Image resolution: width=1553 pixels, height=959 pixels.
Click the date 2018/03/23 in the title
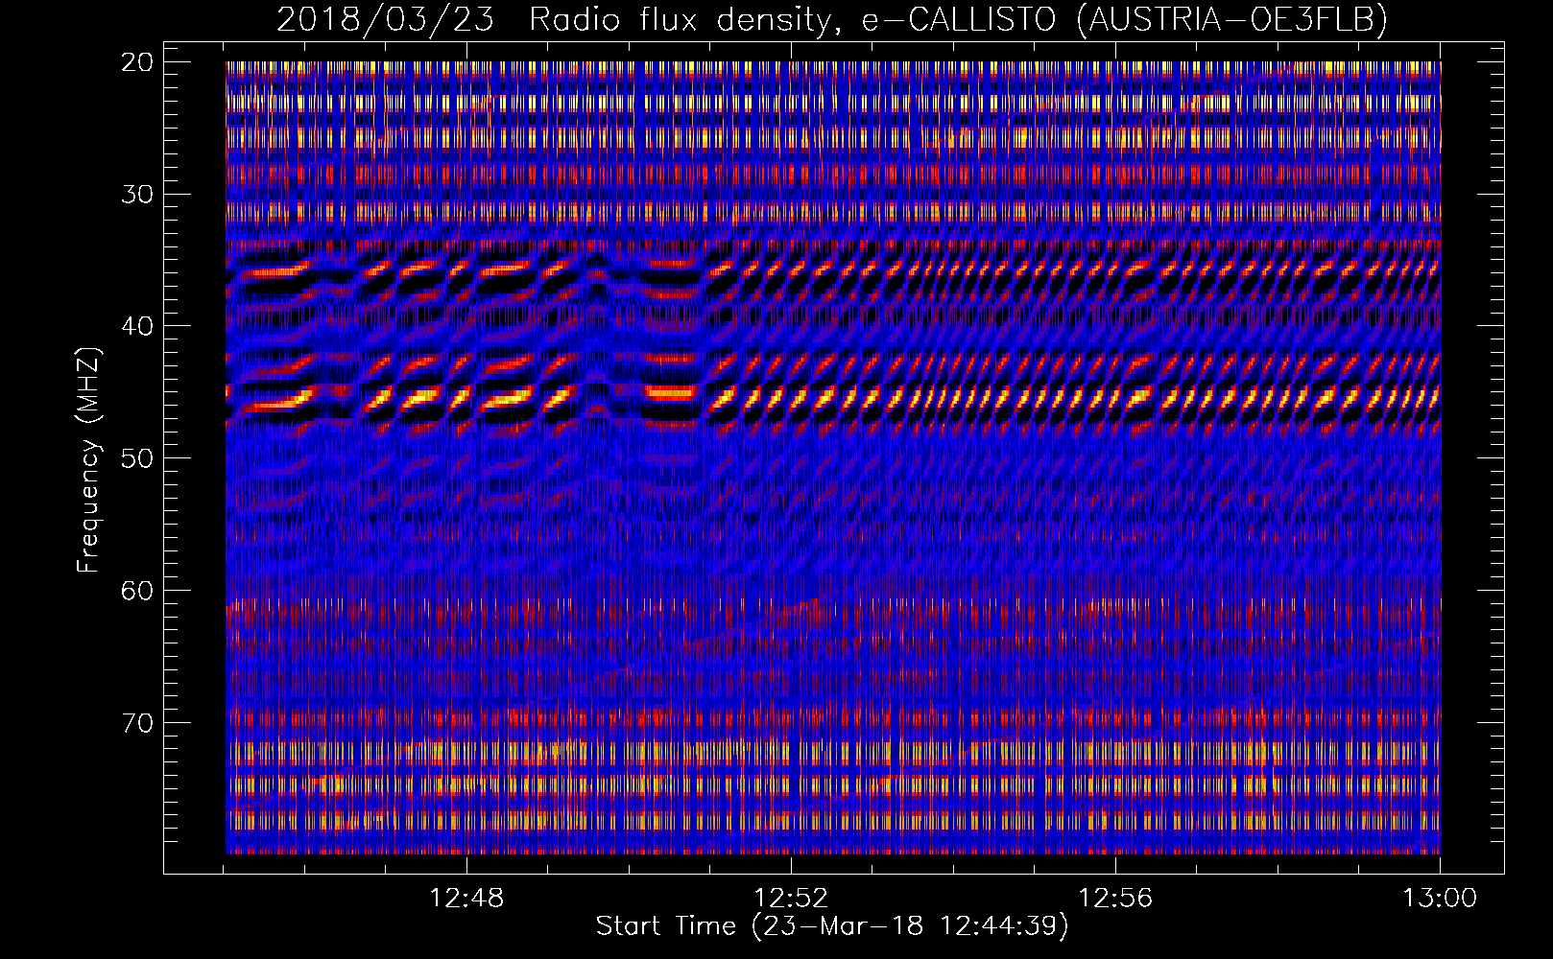(386, 19)
